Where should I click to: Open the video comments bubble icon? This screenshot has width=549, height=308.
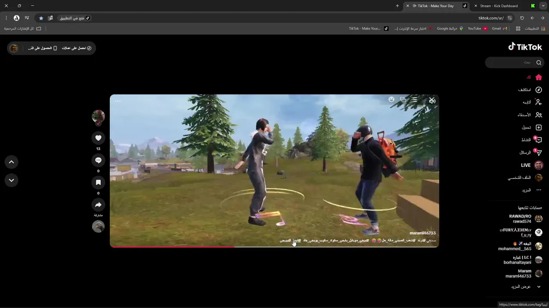pos(98,160)
